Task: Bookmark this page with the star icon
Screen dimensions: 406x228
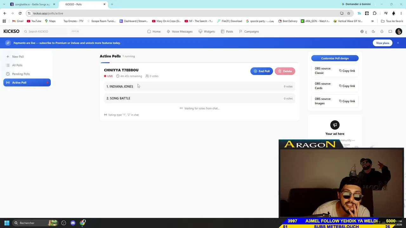Action: click(349, 13)
